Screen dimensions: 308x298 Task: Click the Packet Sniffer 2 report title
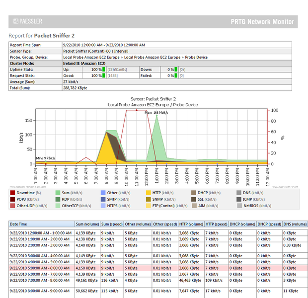click(54, 36)
